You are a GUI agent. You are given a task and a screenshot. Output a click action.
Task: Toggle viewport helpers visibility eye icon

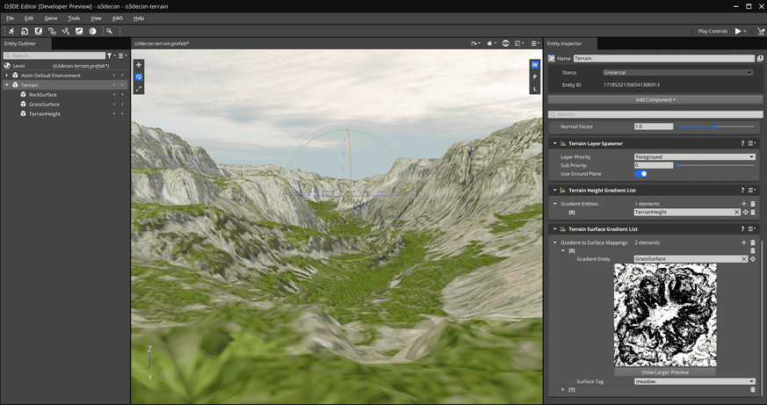pyautogui.click(x=505, y=43)
